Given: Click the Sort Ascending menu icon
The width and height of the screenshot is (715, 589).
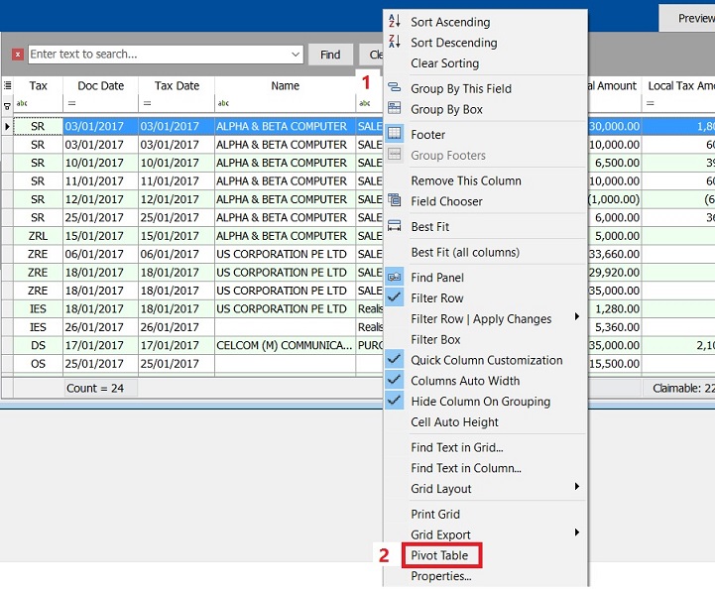Looking at the screenshot, I should pyautogui.click(x=394, y=22).
